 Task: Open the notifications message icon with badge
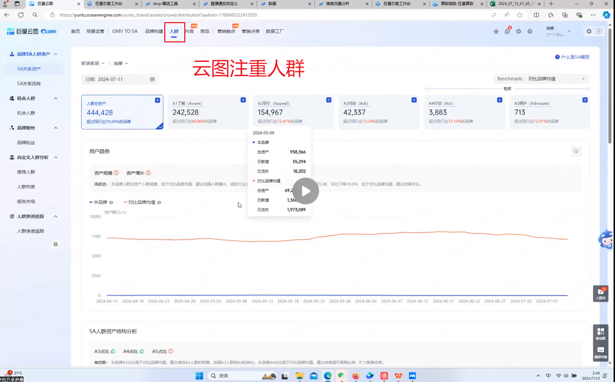click(507, 31)
